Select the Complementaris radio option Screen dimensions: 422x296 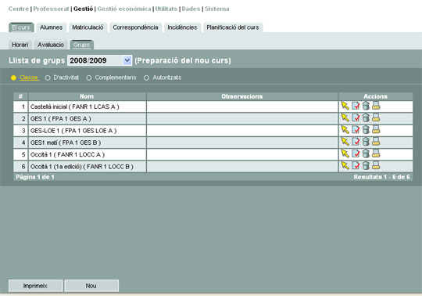tap(89, 78)
